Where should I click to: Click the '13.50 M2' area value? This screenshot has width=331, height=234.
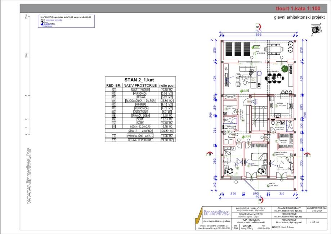tap(167, 116)
